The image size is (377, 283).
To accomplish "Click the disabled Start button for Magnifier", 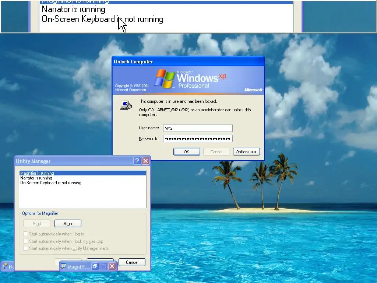I will [37, 224].
